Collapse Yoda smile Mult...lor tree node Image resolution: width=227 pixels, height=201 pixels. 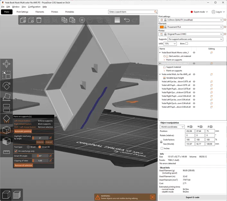(x=160, y=74)
